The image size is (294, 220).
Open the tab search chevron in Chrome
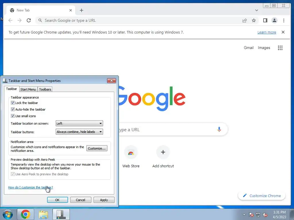256,10
